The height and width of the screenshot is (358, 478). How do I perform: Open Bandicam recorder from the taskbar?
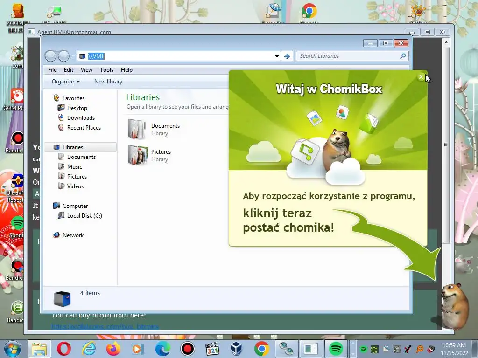(x=188, y=349)
